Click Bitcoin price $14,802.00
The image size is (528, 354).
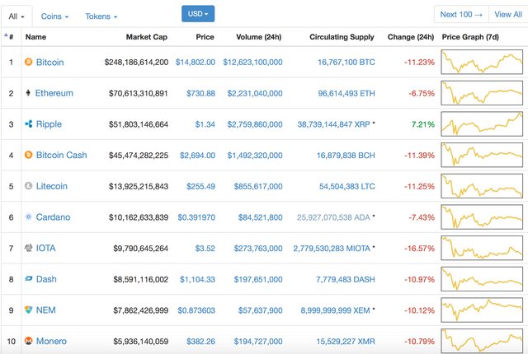point(196,62)
